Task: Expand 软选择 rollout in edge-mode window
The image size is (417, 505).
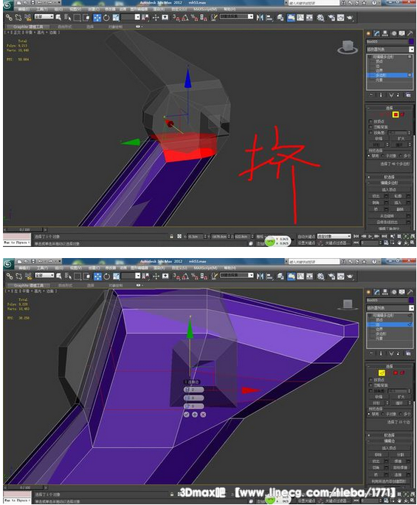Action: click(x=390, y=435)
